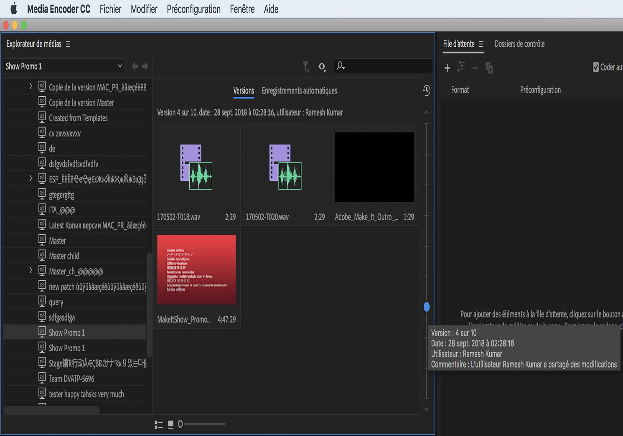Open the file type filter funnel
This screenshot has height=436, width=623.
(306, 67)
